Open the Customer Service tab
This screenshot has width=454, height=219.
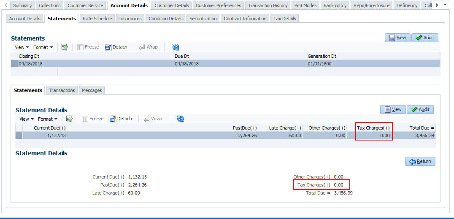pyautogui.click(x=85, y=5)
